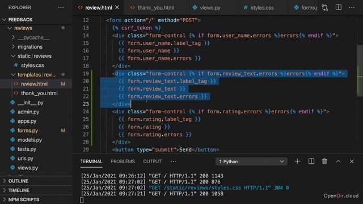Screen dimensions: 363x204
Task: Expand the OUTLINE section
Action: pos(4,181)
